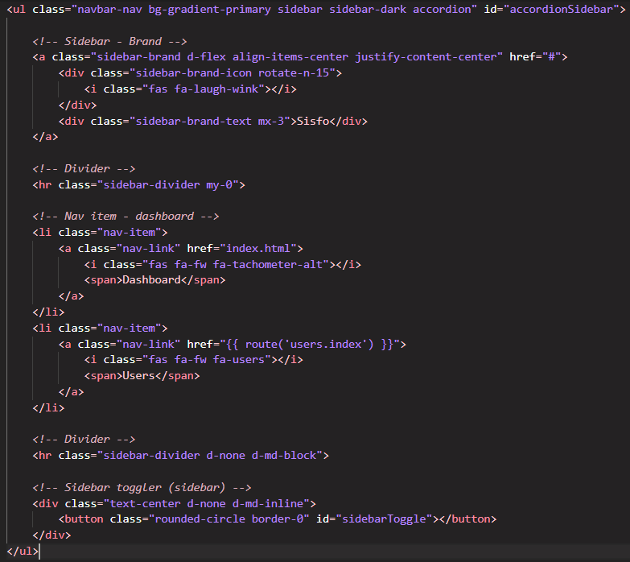Screen dimensions: 630x562
Task: Click the href="#" attribute on brand link
Action: tap(535, 57)
